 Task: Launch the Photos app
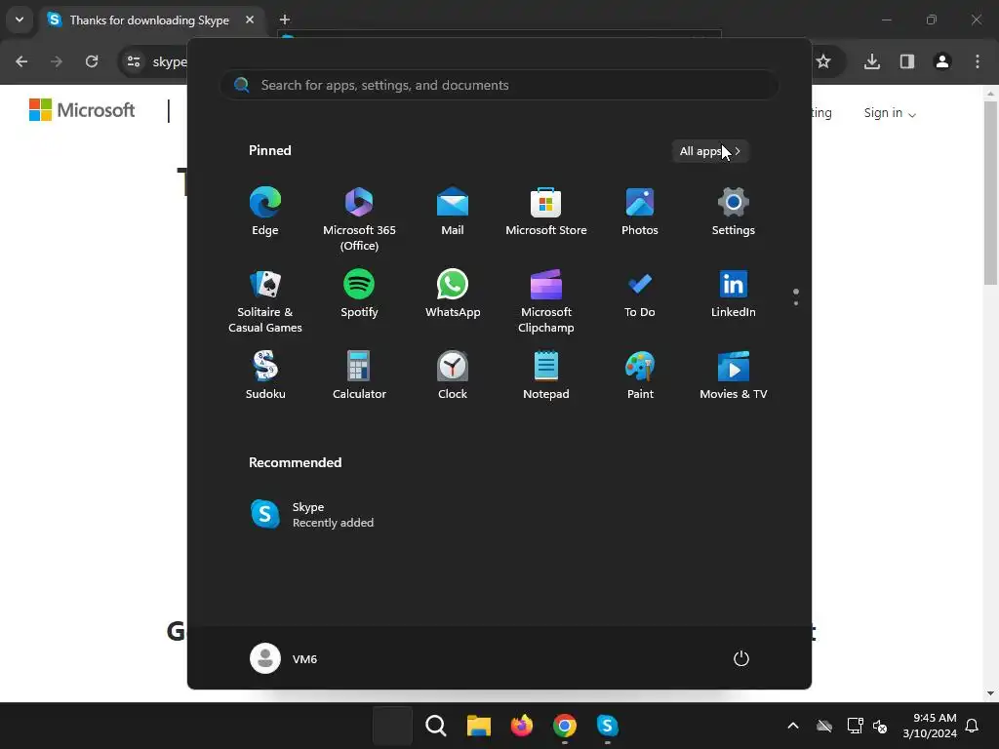pos(640,211)
